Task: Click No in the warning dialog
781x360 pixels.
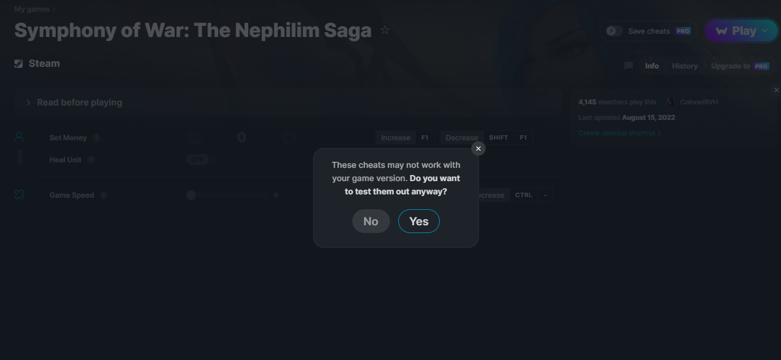Action: [371, 221]
